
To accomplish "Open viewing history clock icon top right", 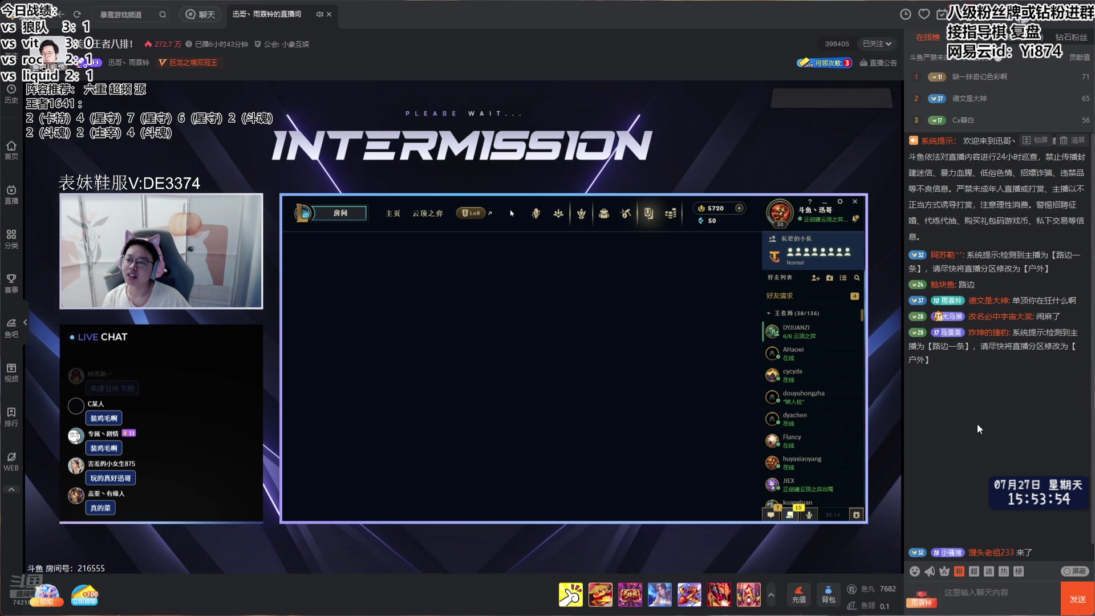I will click(x=905, y=14).
